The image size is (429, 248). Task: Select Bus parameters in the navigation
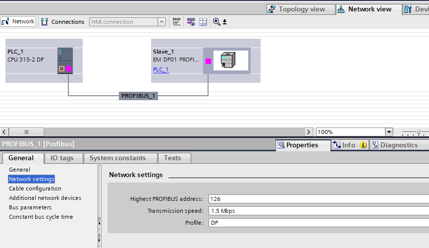pos(30,207)
